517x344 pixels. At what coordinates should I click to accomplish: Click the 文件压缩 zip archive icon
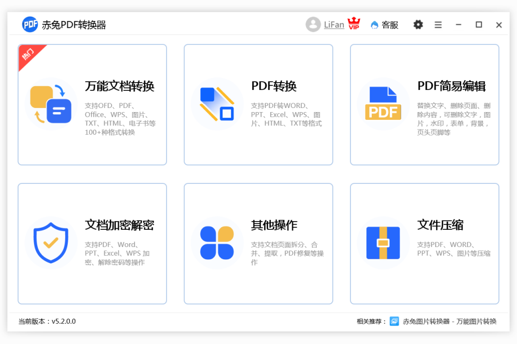[x=383, y=243]
